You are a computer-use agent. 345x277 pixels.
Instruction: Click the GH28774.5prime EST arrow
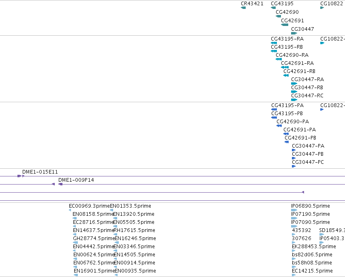pyautogui.click(x=75, y=243)
